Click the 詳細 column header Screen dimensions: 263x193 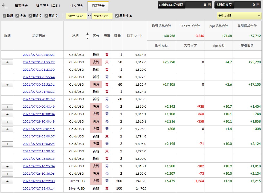(7, 36)
